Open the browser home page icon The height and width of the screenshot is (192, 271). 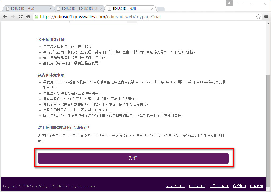28,16
